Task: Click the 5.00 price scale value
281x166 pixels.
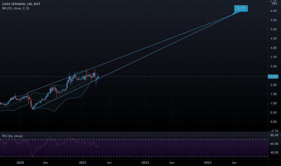Action: point(273,29)
